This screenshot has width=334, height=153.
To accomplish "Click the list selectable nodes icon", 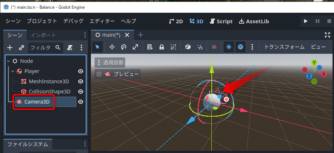I will [150, 47].
